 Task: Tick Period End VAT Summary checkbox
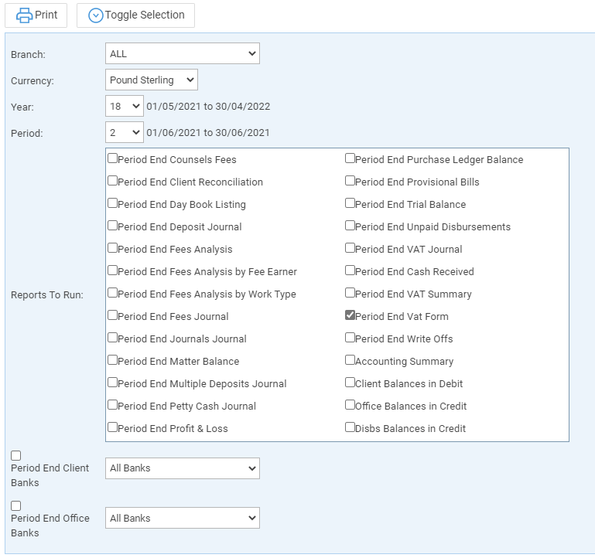[350, 293]
